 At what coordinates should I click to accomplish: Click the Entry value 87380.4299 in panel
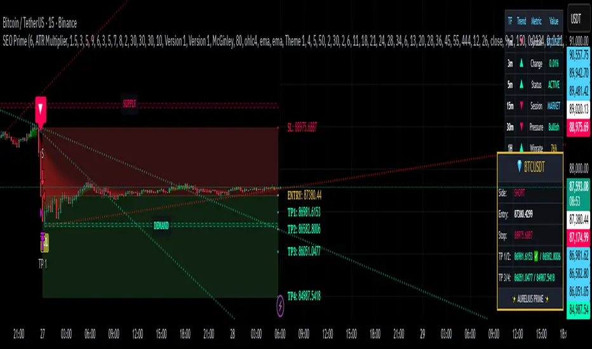[523, 214]
